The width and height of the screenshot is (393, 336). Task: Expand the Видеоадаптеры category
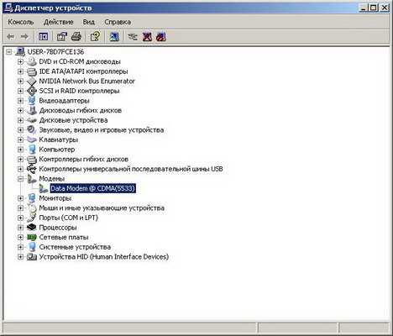click(20, 101)
